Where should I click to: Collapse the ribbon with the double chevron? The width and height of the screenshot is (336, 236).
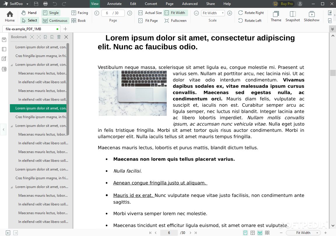tap(332, 29)
